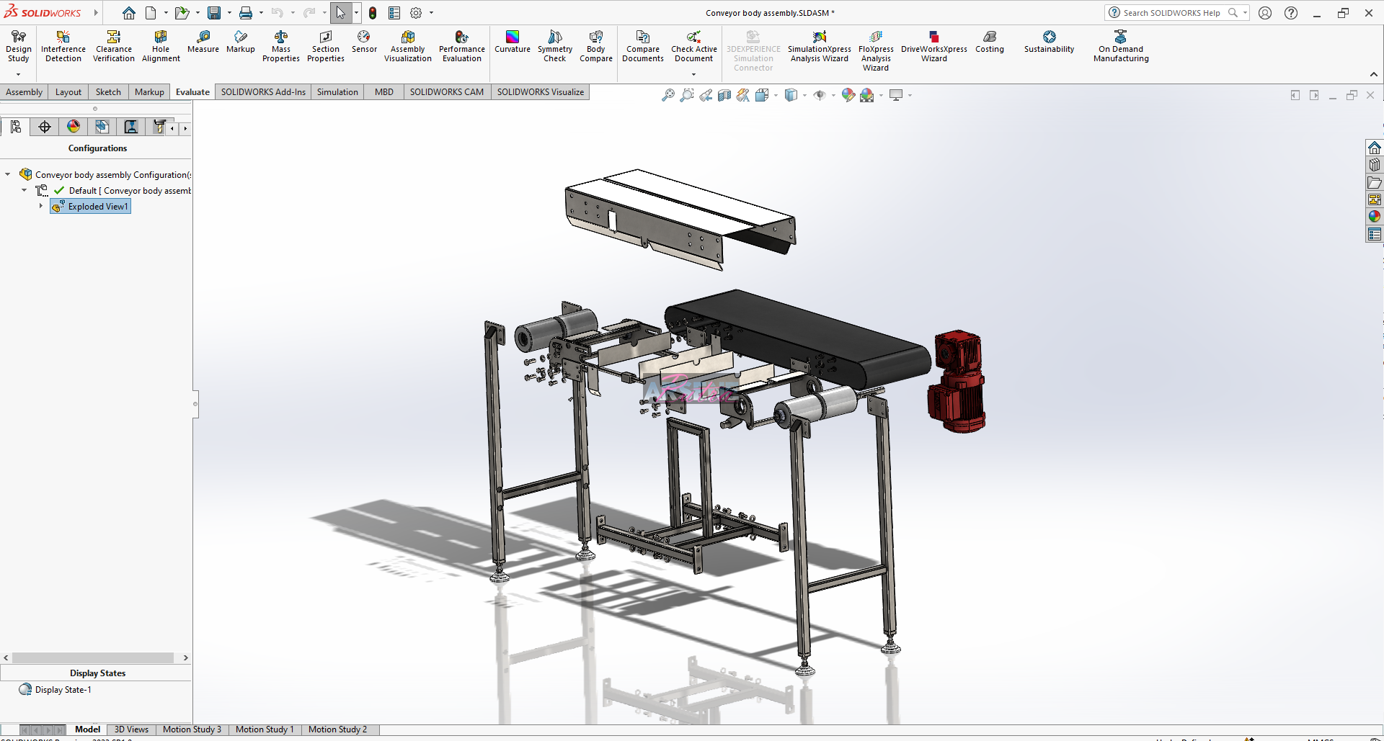The image size is (1384, 741).
Task: Launch Clearance Verification
Action: [114, 46]
